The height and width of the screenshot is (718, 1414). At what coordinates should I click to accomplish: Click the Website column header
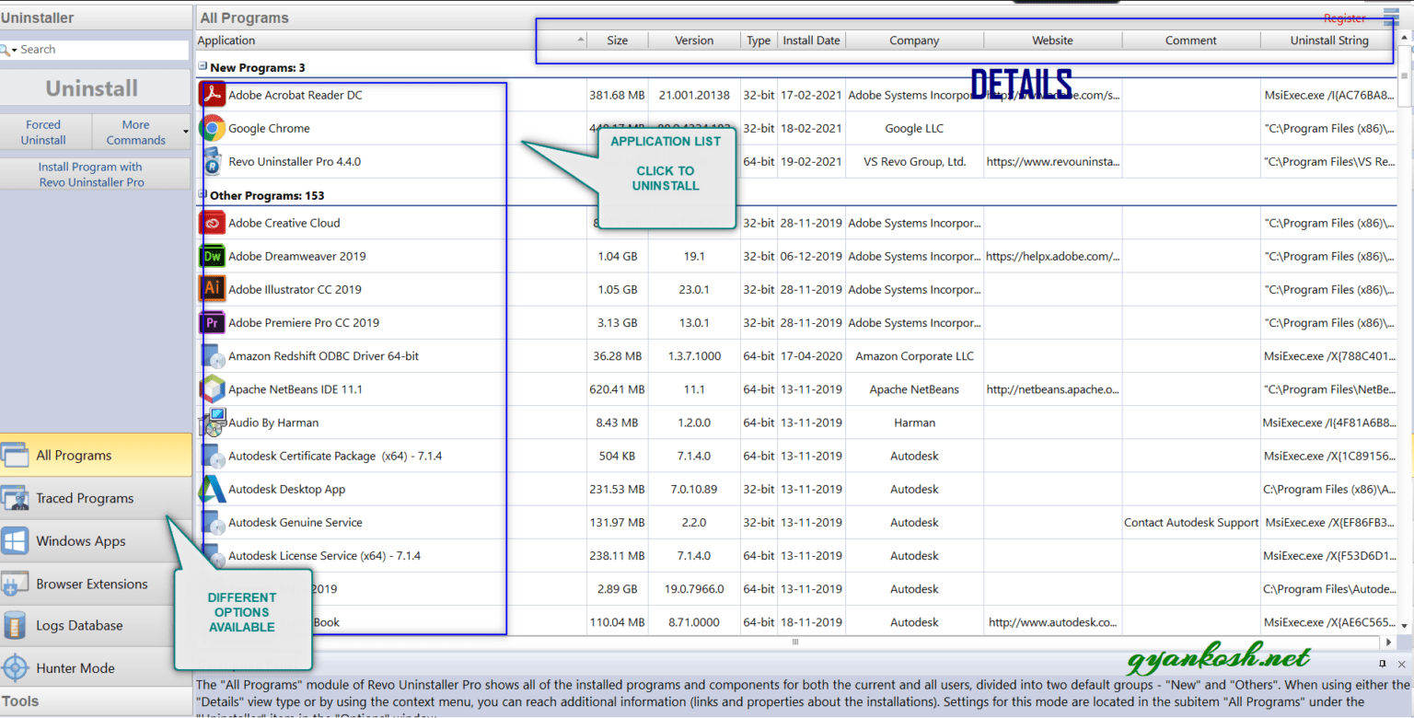[1052, 40]
